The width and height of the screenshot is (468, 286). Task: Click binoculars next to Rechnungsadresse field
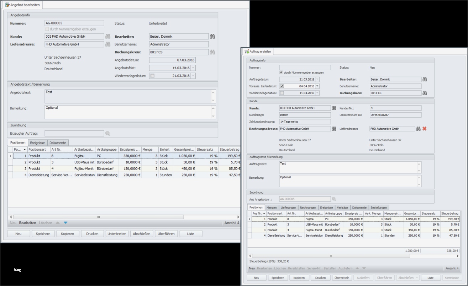pyautogui.click(x=334, y=129)
